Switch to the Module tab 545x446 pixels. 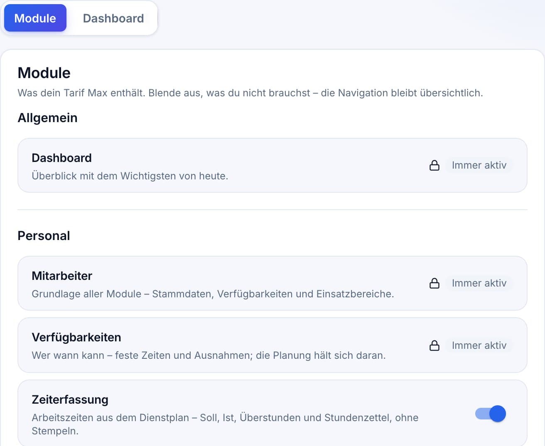pyautogui.click(x=35, y=18)
